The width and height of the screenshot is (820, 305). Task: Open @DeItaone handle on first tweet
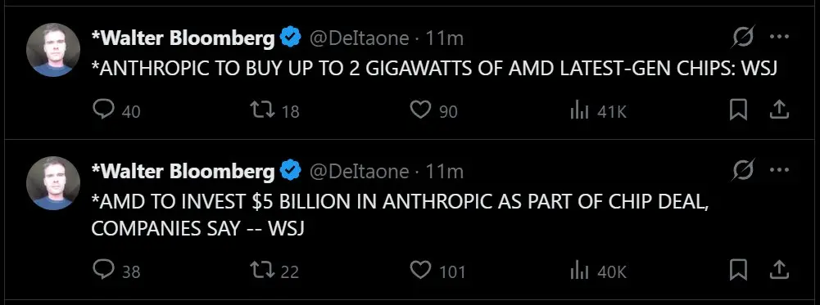[360, 38]
